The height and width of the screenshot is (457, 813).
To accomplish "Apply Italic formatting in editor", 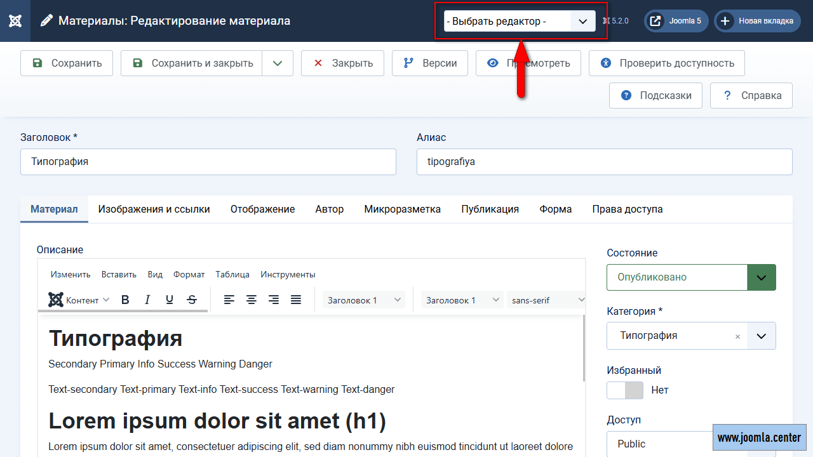I will (x=147, y=300).
